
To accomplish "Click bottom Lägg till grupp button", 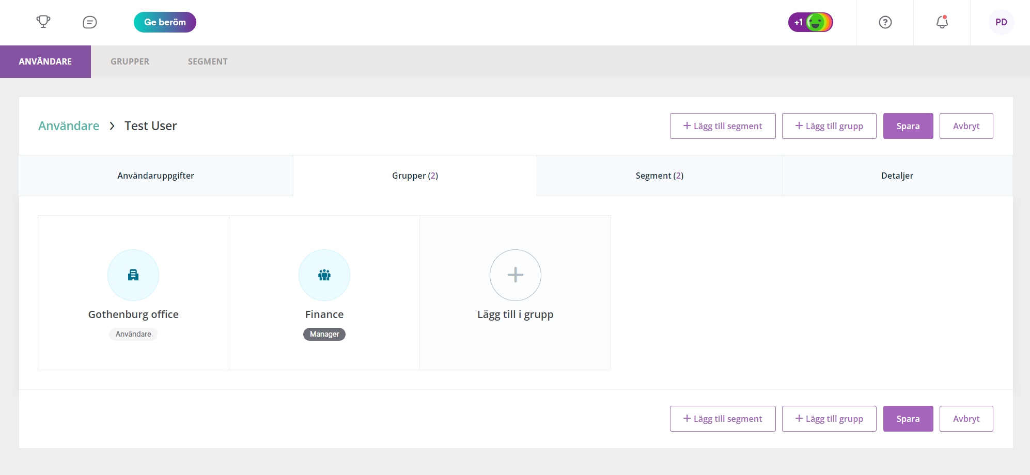I will coord(829,419).
